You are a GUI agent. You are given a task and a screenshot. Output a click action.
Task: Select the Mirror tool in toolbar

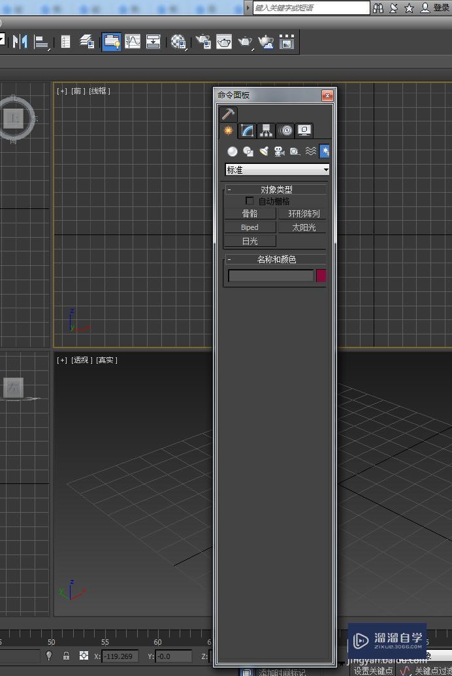point(20,42)
